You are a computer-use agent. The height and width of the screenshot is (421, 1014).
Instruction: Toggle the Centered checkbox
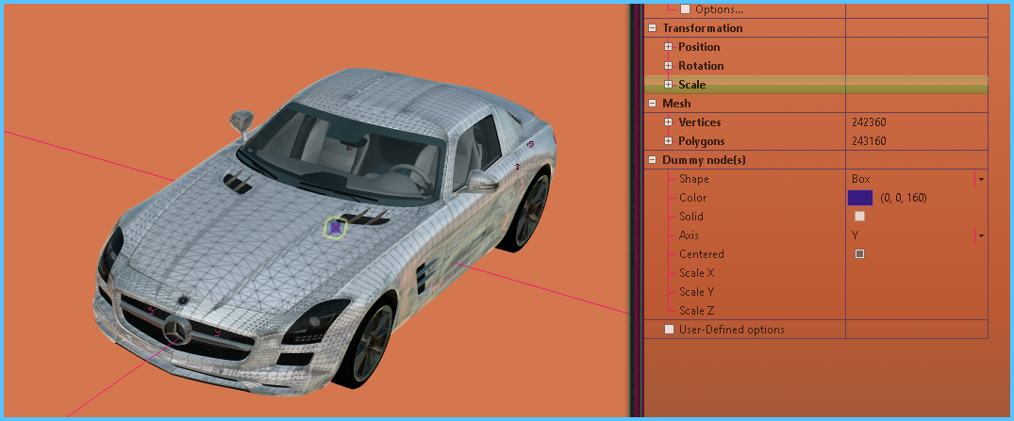[x=859, y=254]
